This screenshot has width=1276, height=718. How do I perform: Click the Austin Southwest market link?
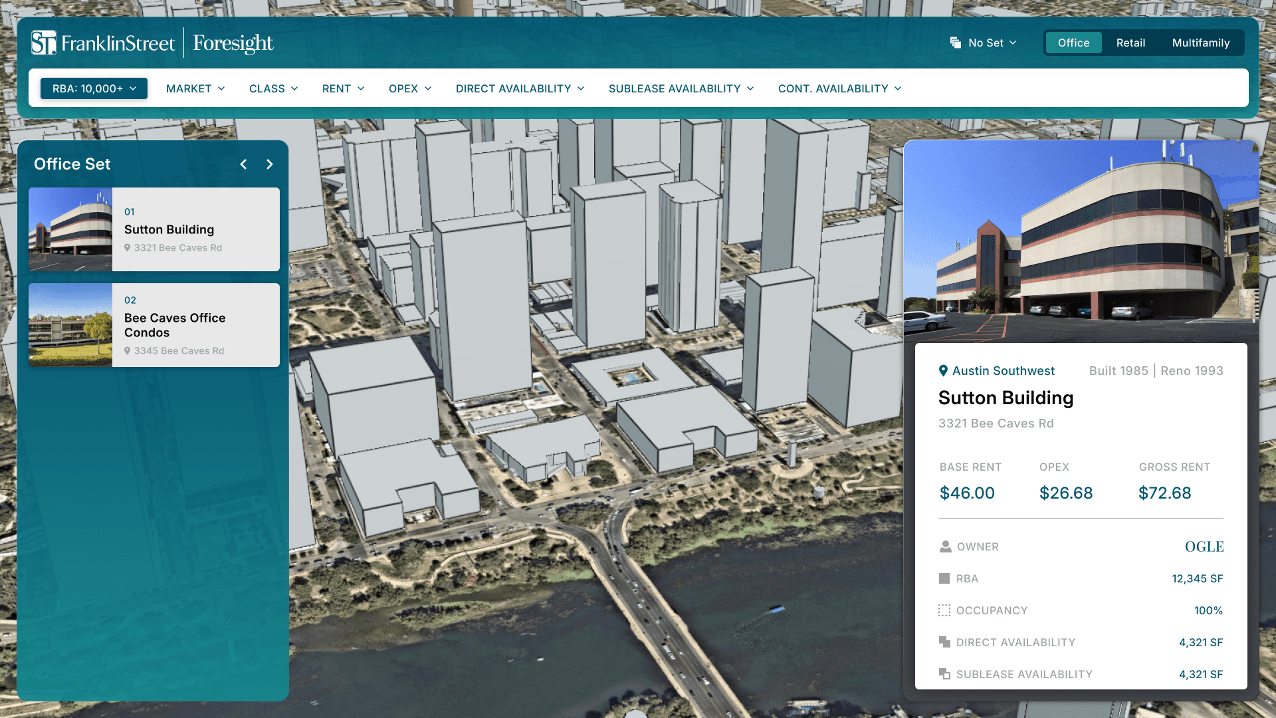tap(1003, 371)
